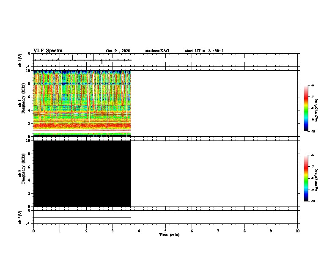Click the "-6" label on upper color scale
Viewport: 335px width, 259px height.
click(312, 85)
